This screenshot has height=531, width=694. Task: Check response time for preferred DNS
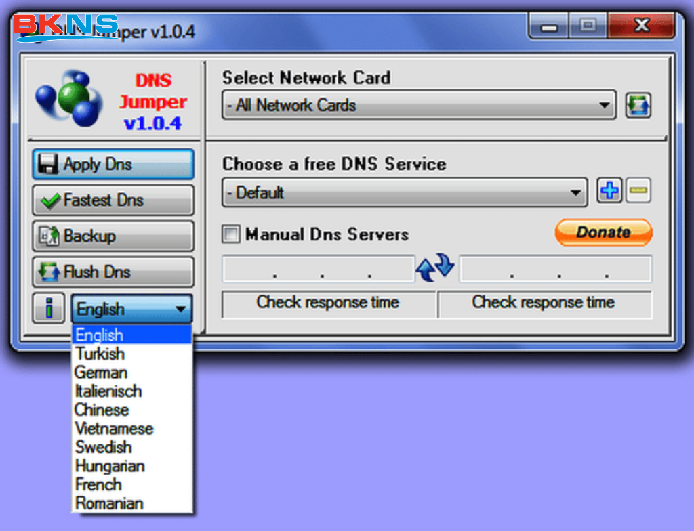[x=327, y=303]
